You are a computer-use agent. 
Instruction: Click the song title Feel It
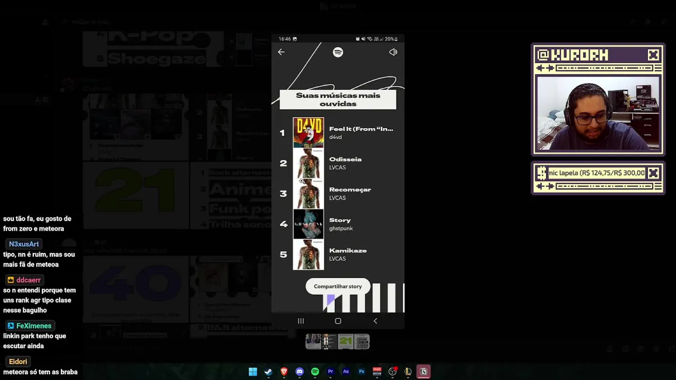click(361, 129)
